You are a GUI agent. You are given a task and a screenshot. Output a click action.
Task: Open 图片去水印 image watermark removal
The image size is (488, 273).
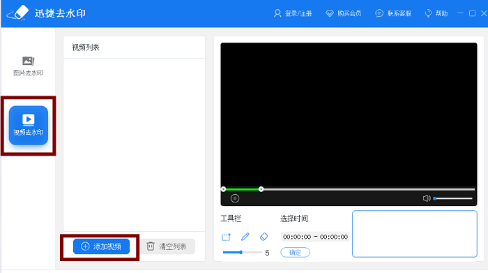tap(28, 66)
